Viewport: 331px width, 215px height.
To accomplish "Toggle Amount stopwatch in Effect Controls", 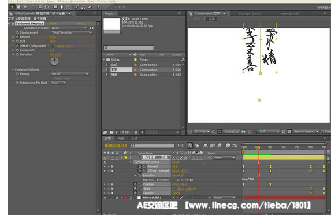I will tap(17, 37).
